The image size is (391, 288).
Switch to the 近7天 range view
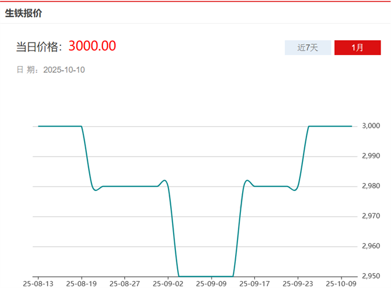(308, 48)
